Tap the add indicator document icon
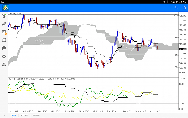The height and width of the screenshot is (118, 188). (x=184, y=8)
